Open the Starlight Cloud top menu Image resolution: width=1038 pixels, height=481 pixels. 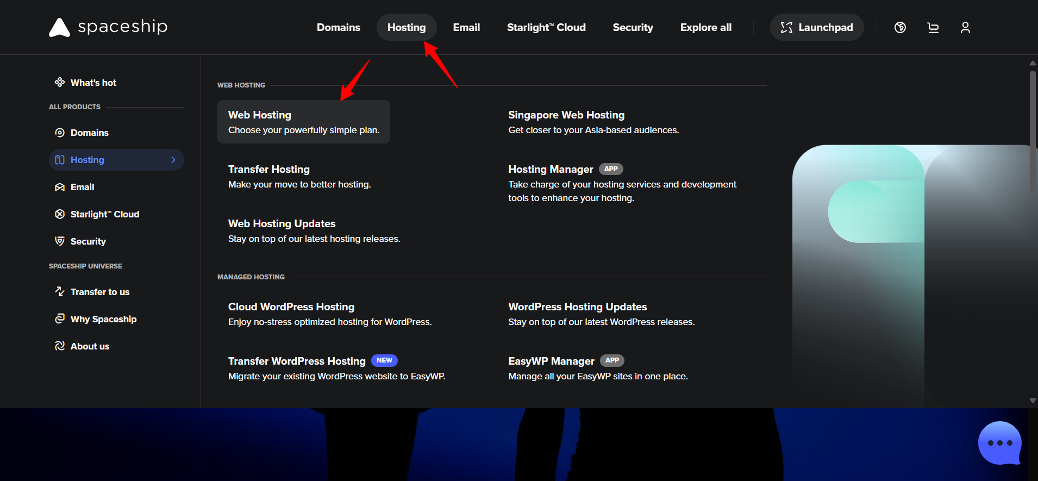546,27
